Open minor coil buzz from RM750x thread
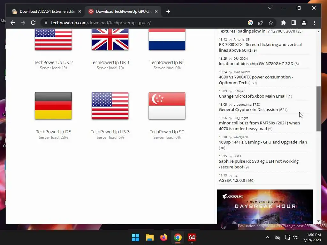The width and height of the screenshot is (327, 245). (x=259, y=126)
